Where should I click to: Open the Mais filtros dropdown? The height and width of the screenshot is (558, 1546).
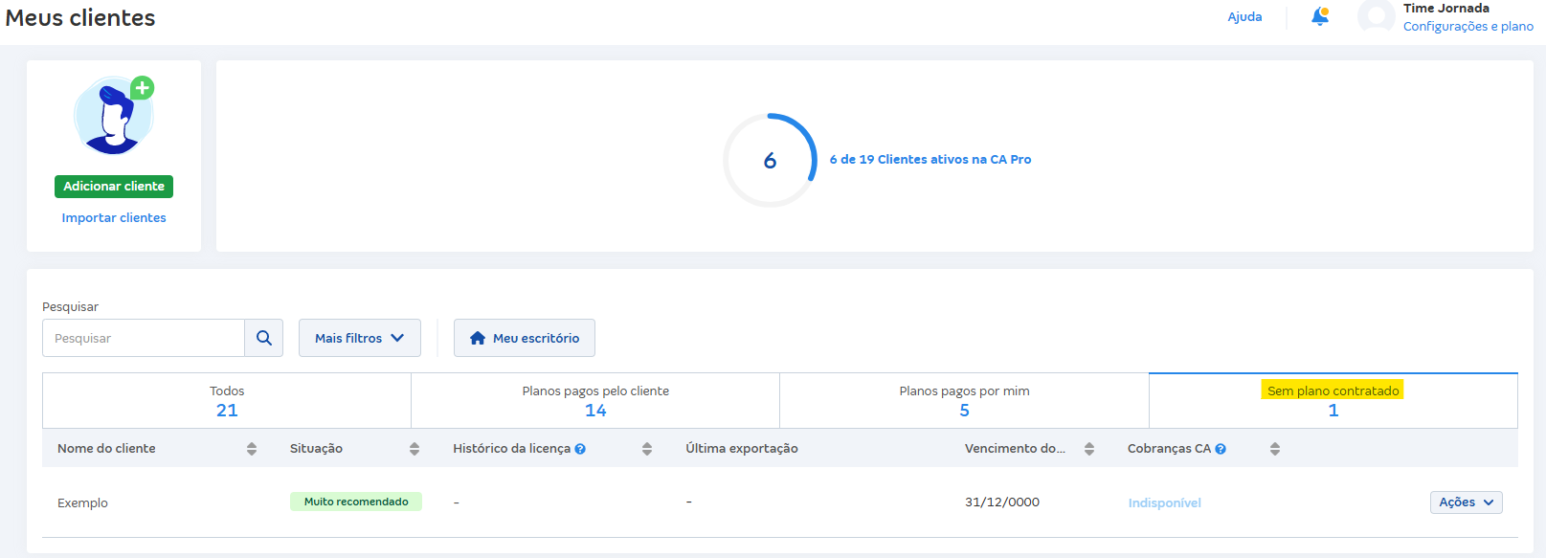pos(360,338)
